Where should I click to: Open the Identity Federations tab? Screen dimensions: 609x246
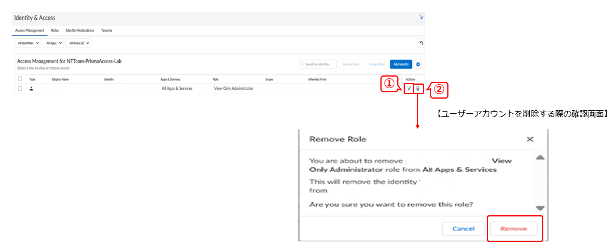pos(80,30)
